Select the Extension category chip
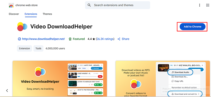The height and width of the screenshot is (97, 211). click(x=25, y=48)
